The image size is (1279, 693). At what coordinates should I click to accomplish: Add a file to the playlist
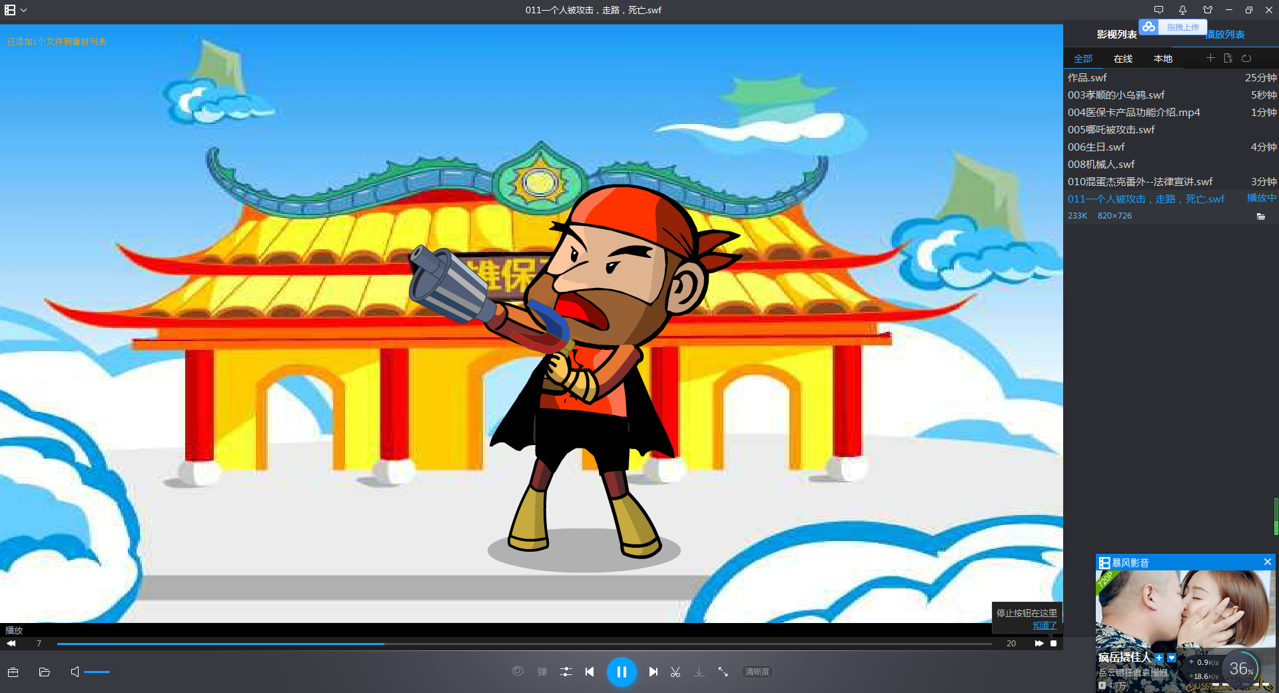pos(1210,58)
